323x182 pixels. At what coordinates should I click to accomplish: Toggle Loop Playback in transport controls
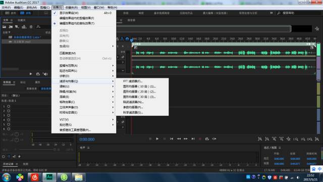point(207,139)
